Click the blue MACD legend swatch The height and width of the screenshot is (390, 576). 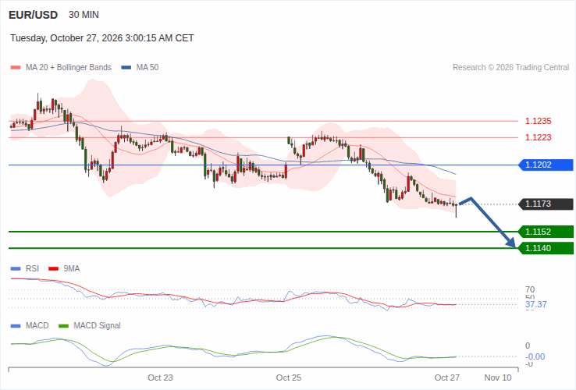click(16, 326)
